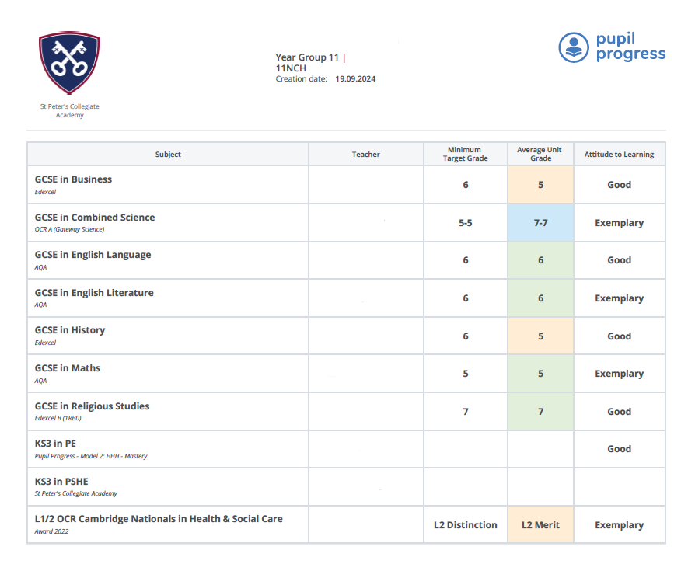Click the St Peter's school crest logo
Screen dimensions: 695x571
(69, 63)
